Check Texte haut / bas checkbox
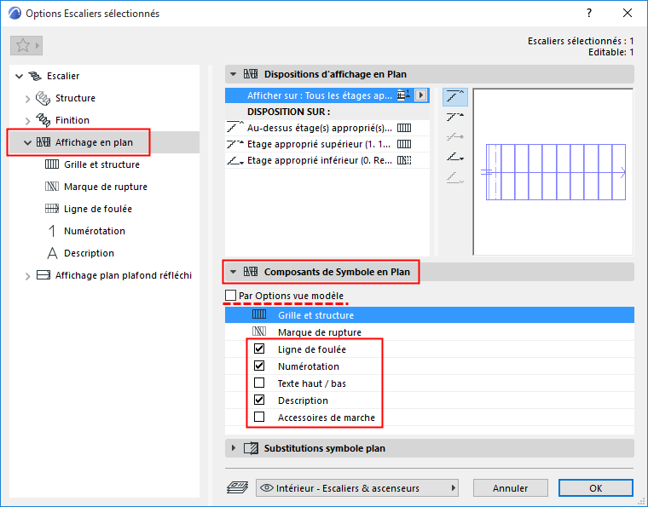Image resolution: width=648 pixels, height=507 pixels. 259,383
